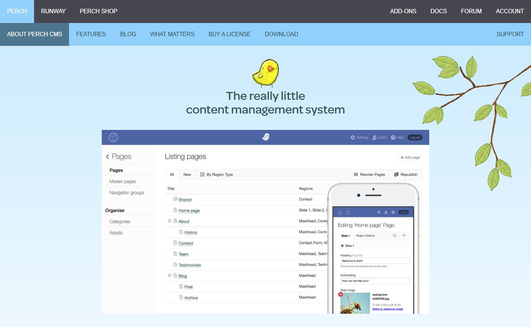Image resolution: width=531 pixels, height=327 pixels.
Task: Go to the FEATURES page
Action: (x=91, y=34)
